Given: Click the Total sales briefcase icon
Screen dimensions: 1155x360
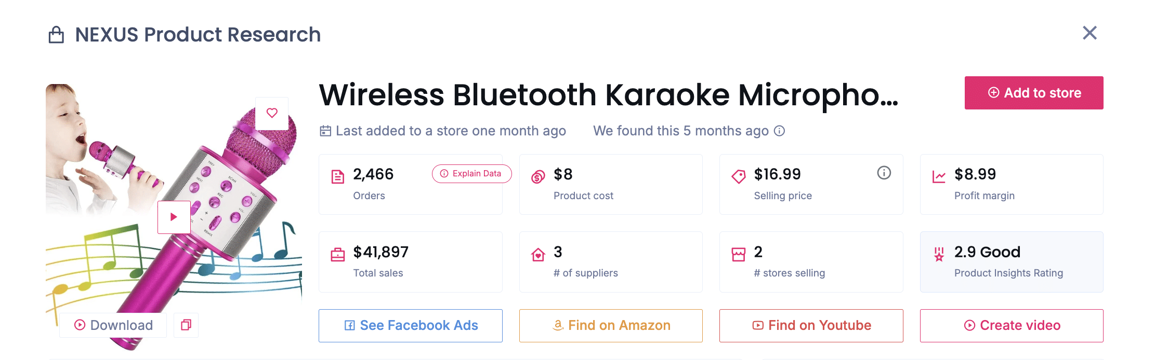Looking at the screenshot, I should [338, 255].
